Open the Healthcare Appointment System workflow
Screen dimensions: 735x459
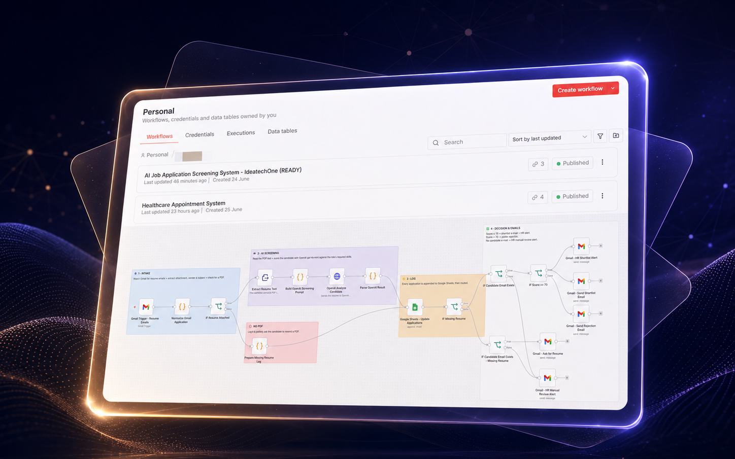pyautogui.click(x=183, y=204)
